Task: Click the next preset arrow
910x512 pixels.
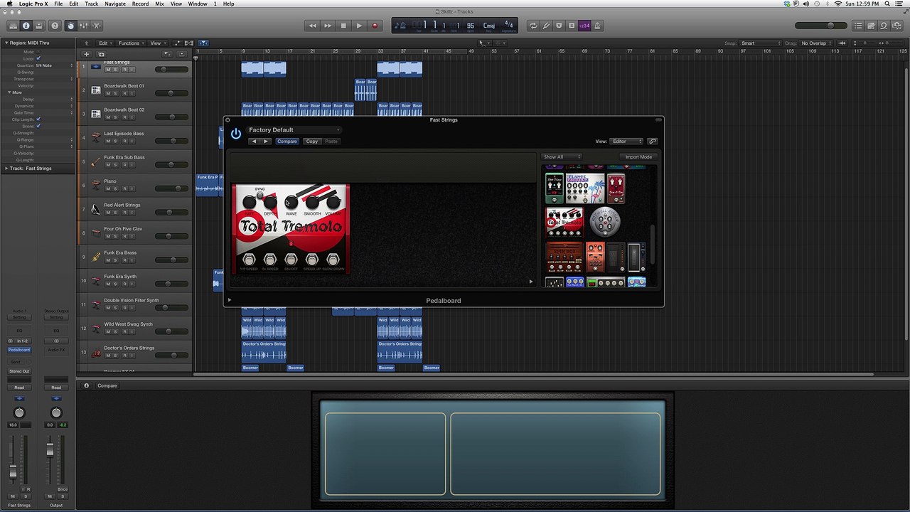Action: pyautogui.click(x=266, y=142)
